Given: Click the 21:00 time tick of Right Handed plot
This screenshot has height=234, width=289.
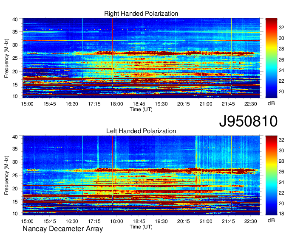Looking at the screenshot, I should coord(206,104).
